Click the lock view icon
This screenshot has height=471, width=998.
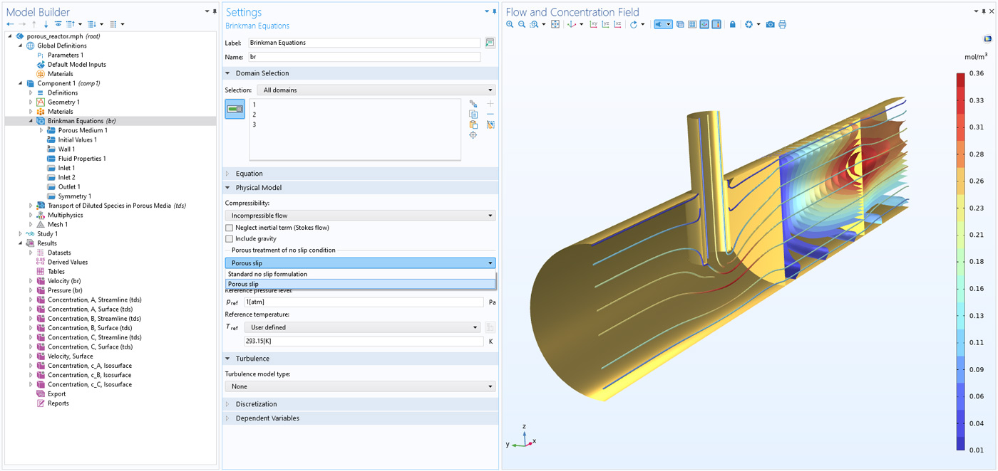732,24
